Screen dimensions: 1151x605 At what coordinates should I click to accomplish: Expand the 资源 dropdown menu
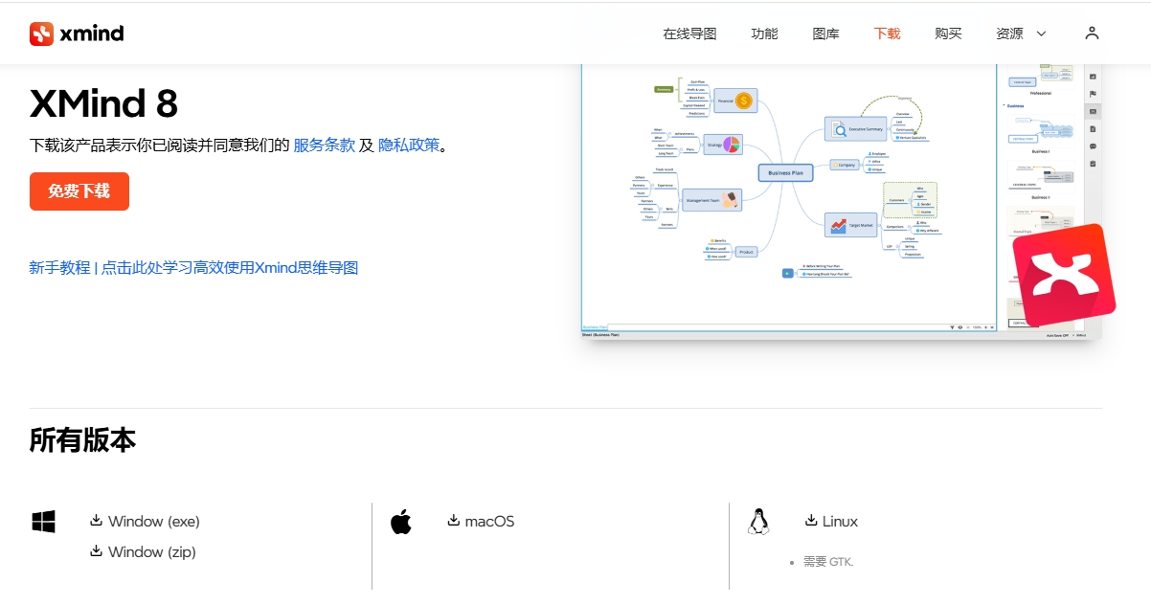1018,33
